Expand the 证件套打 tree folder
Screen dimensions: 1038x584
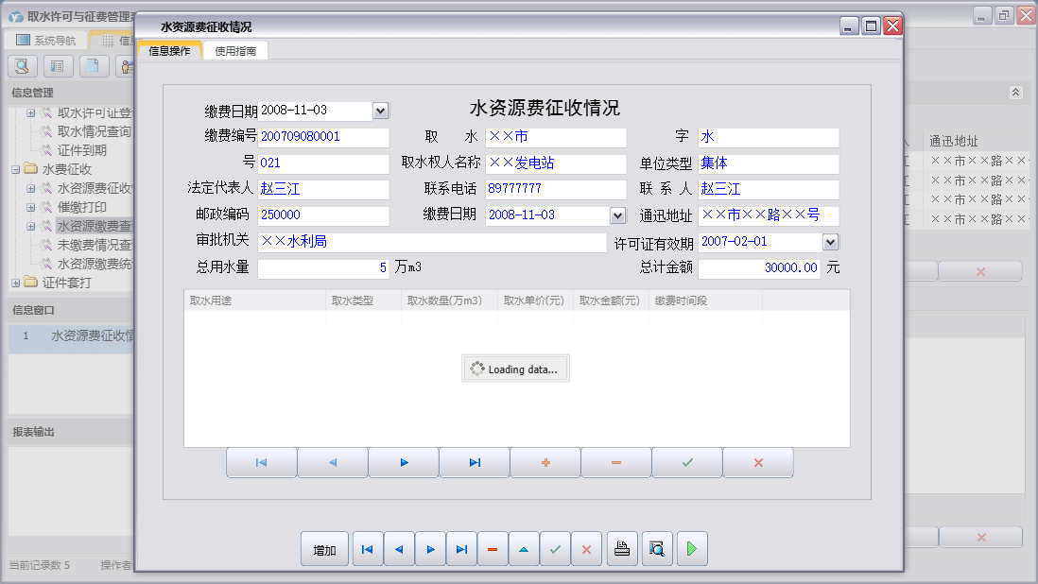[16, 283]
